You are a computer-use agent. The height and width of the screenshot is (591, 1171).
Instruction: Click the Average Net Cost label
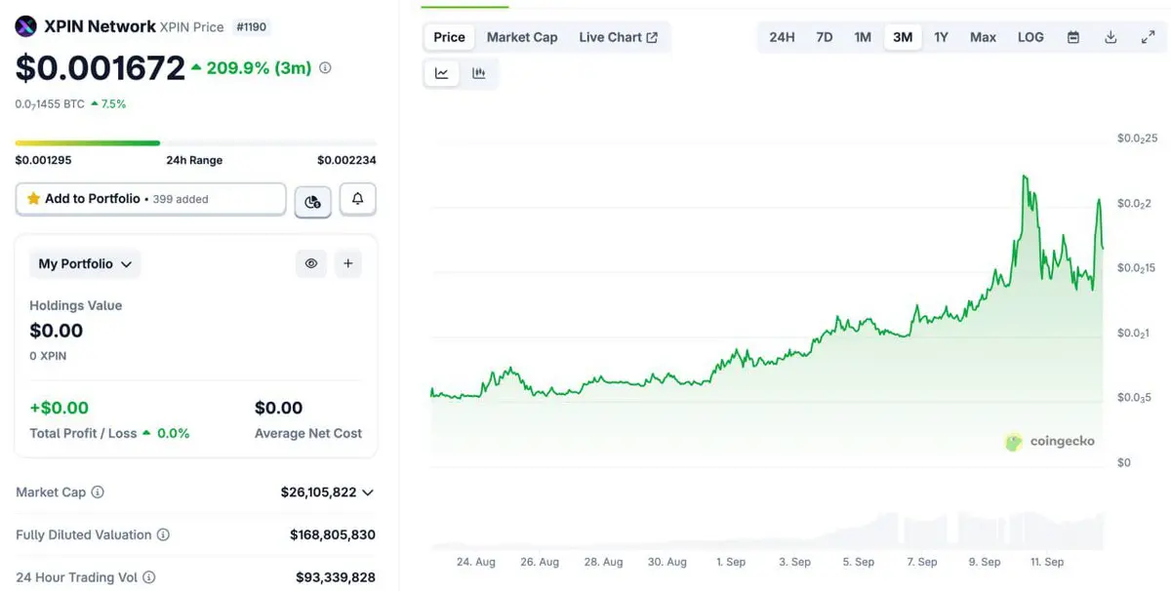pos(308,433)
